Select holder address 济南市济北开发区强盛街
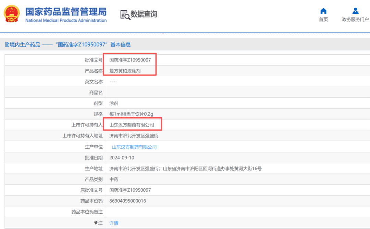Image resolution: width=370 pixels, height=229 pixels. click(134, 136)
